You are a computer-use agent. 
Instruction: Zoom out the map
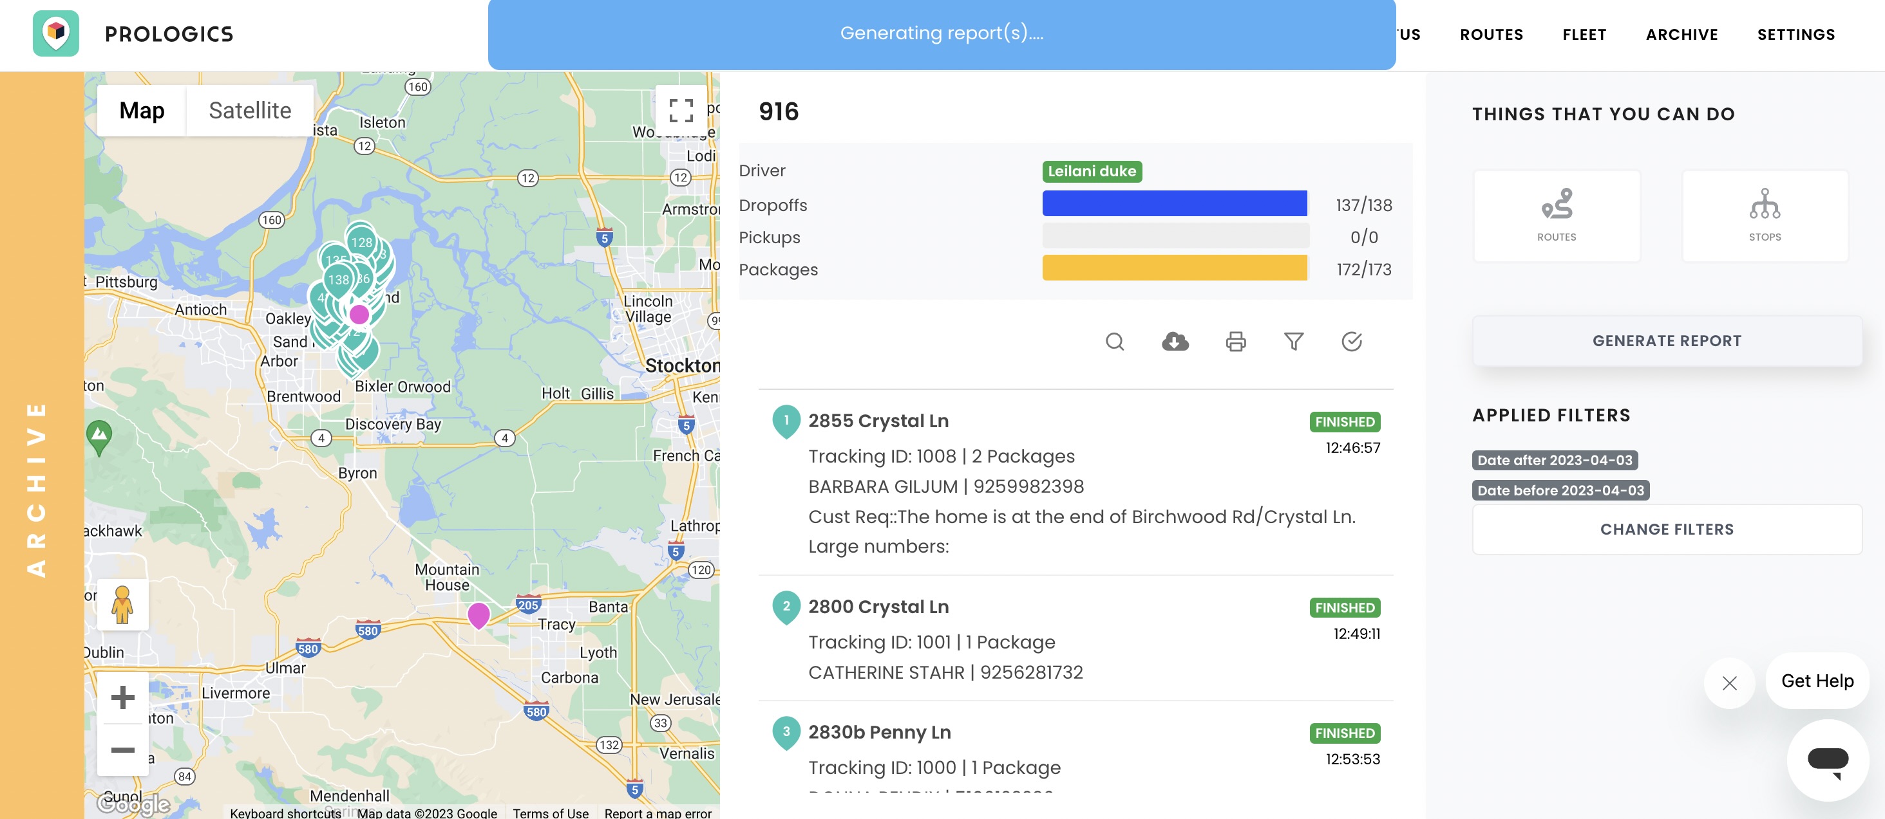click(122, 750)
